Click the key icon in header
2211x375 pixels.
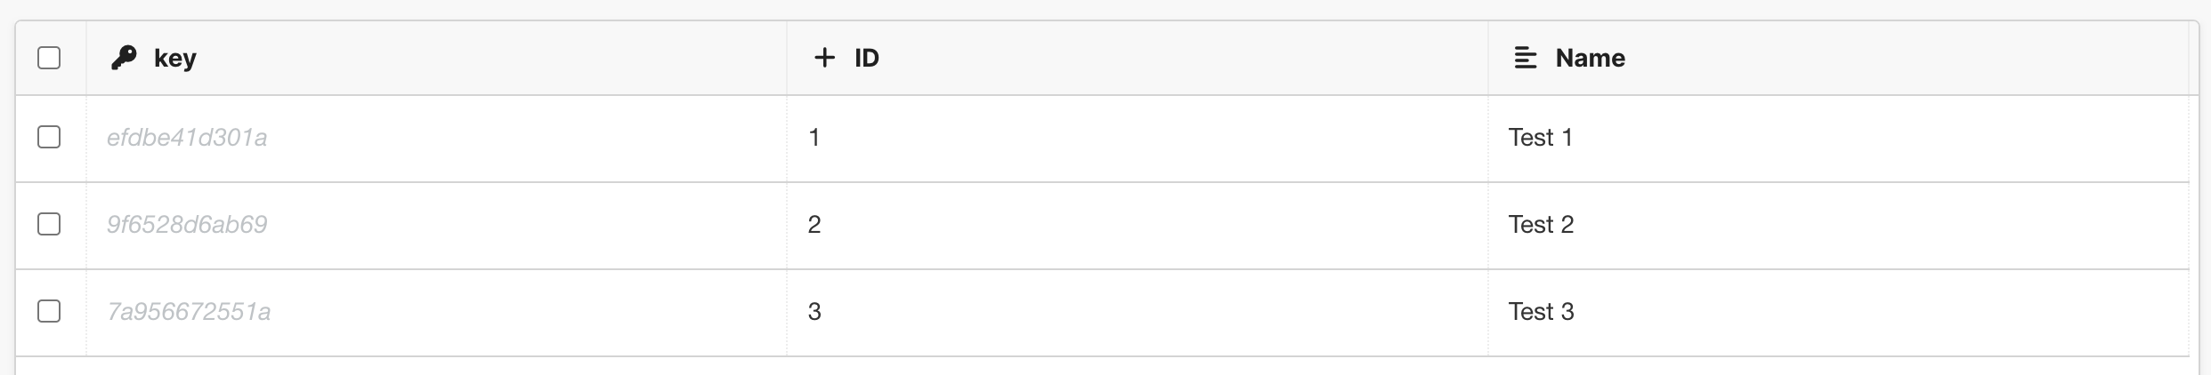[124, 58]
